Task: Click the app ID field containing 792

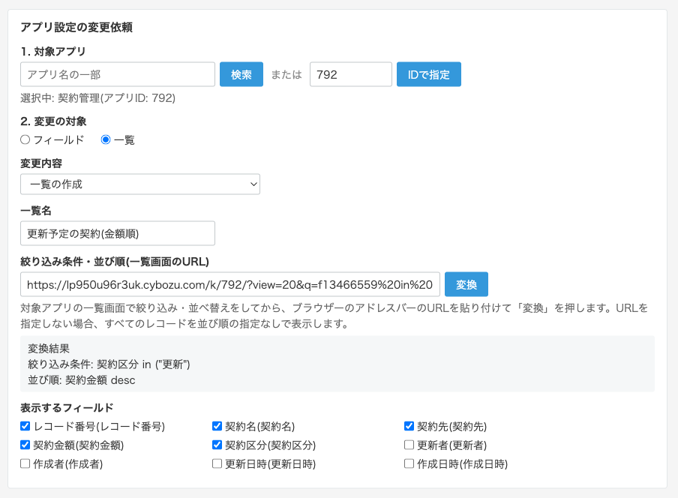Action: tap(351, 74)
